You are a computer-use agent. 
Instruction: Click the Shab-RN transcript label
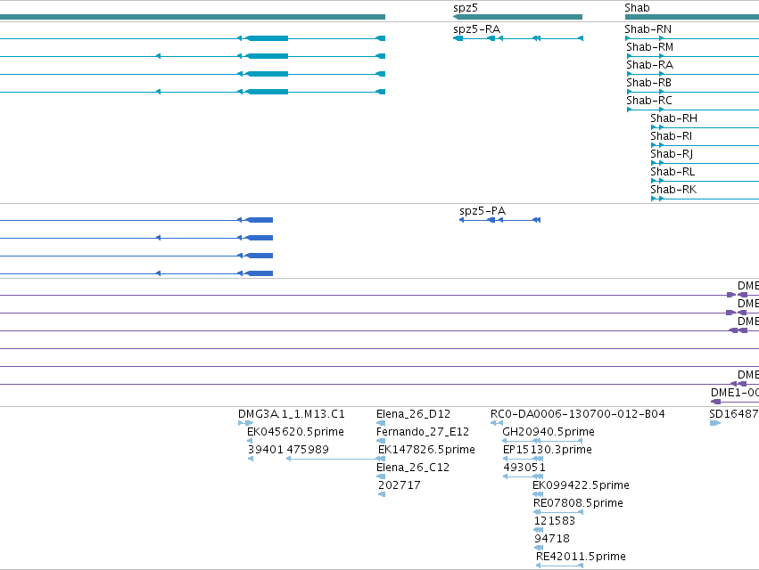coord(648,29)
